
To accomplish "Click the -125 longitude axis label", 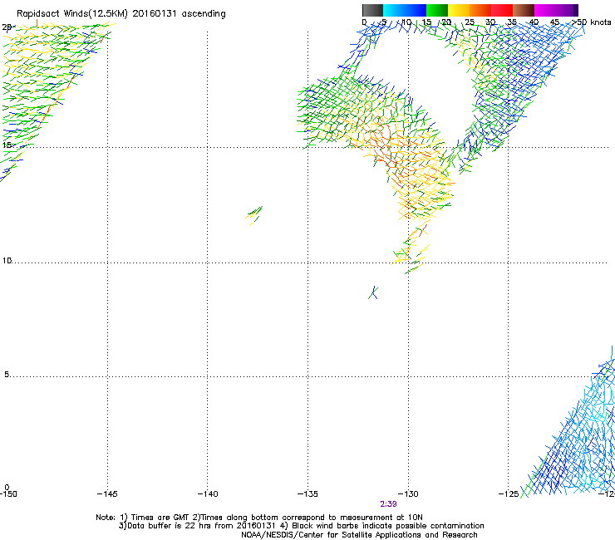I will pos(509,493).
